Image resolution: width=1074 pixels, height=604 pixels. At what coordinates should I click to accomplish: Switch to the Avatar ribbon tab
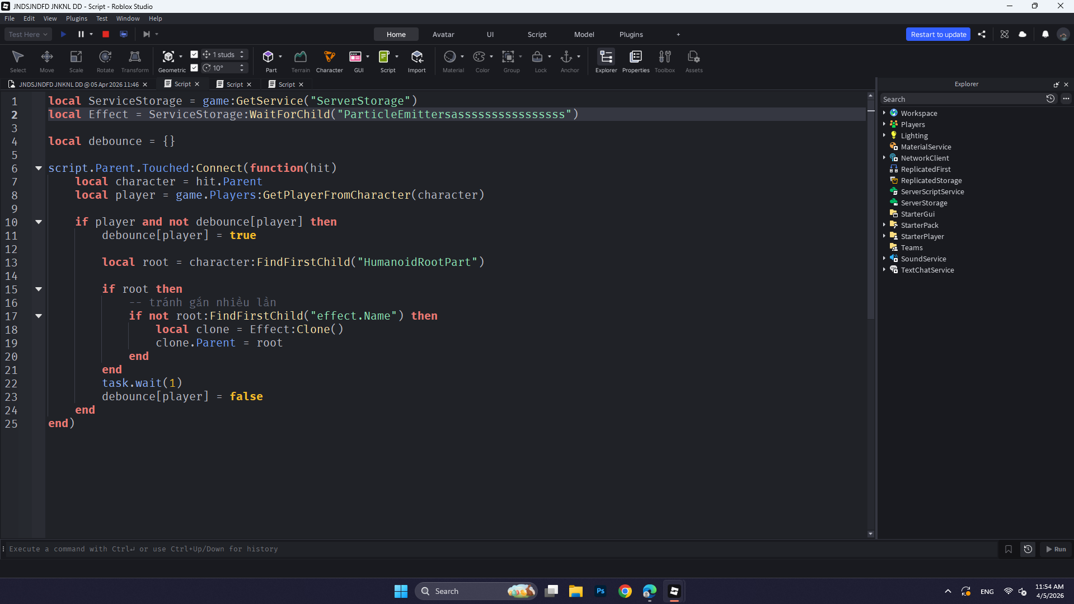tap(443, 34)
